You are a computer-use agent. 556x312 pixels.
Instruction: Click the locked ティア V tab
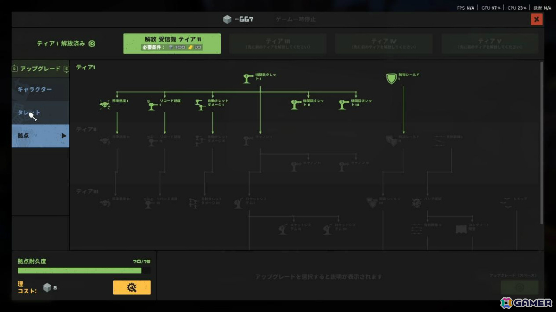click(x=490, y=44)
